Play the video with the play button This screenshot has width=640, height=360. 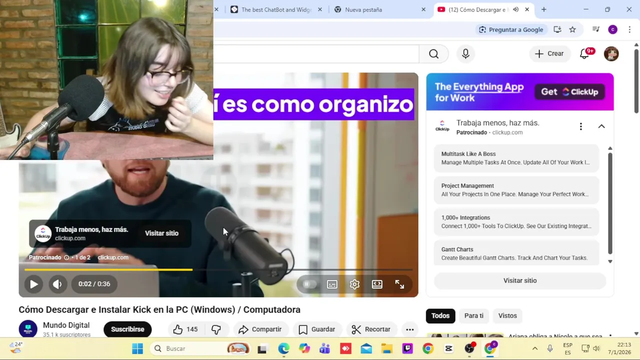33,284
